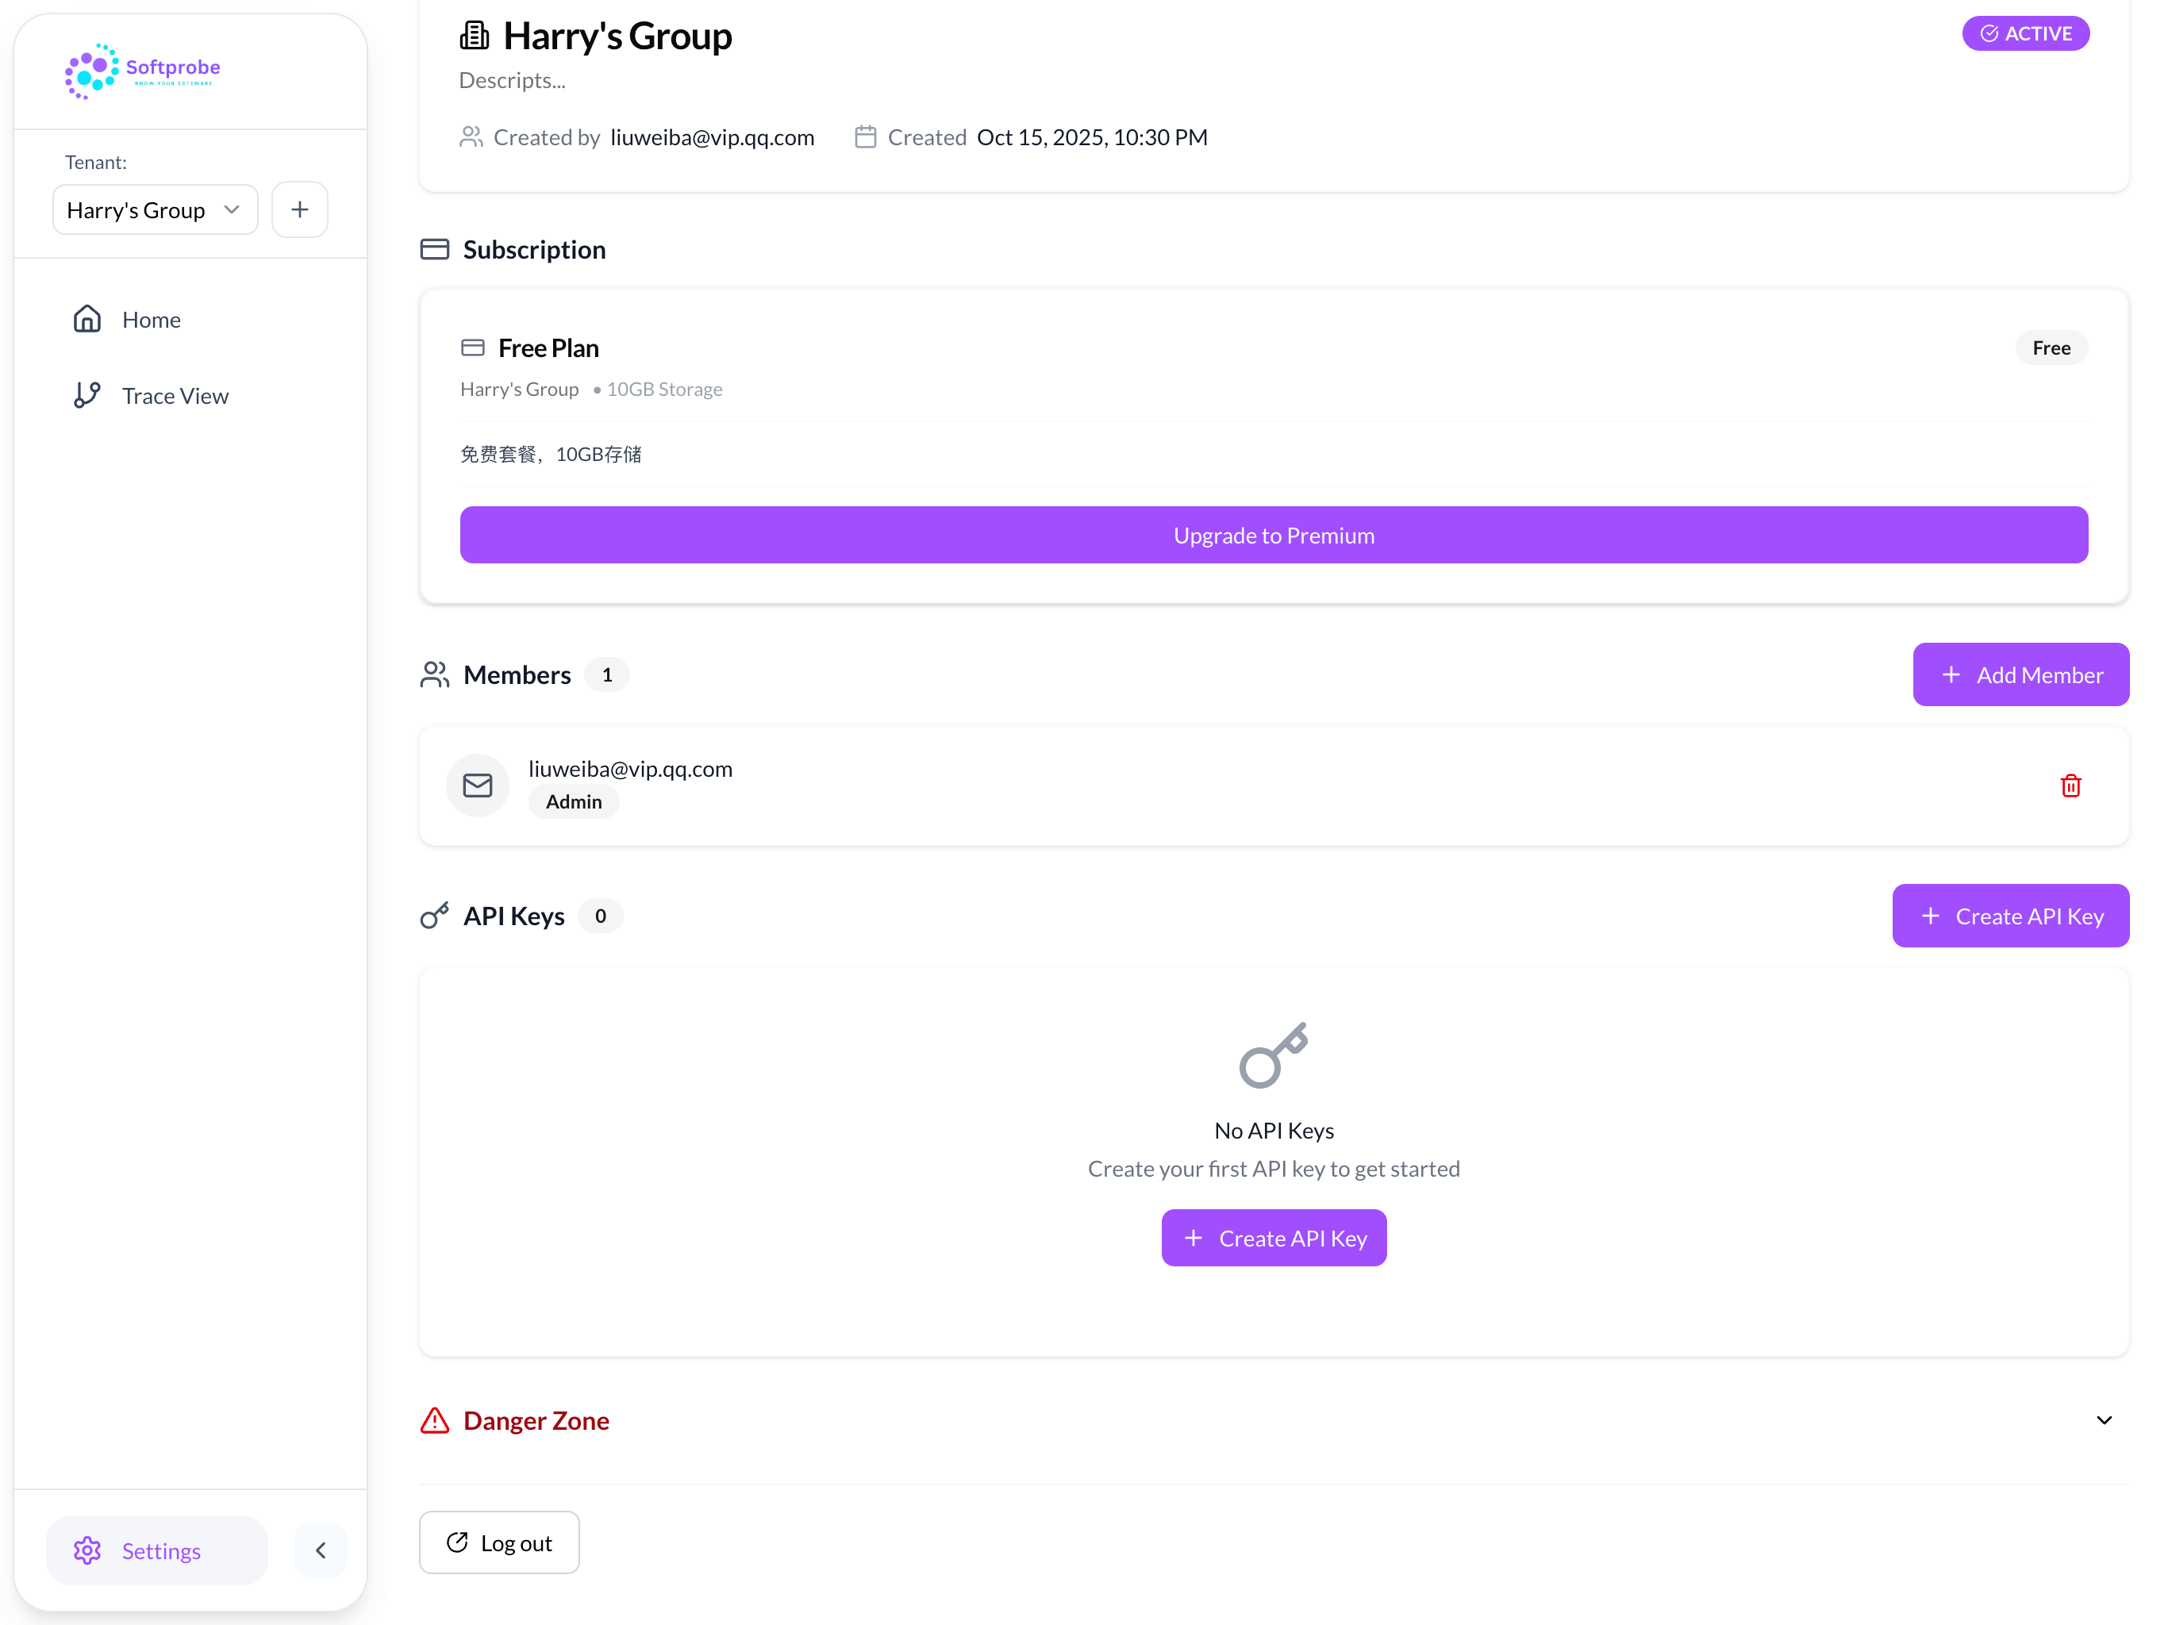Click Create API Key button in empty state
Image resolution: width=2168 pixels, height=1625 pixels.
1273,1238
